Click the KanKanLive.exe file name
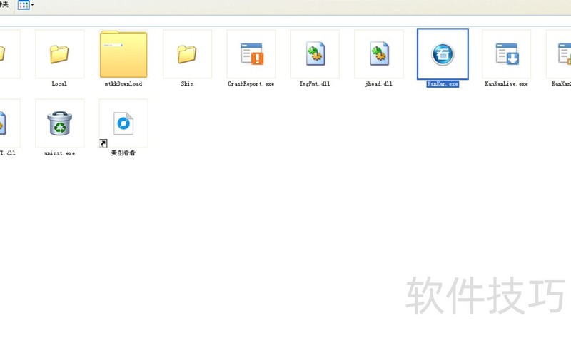 (507, 83)
